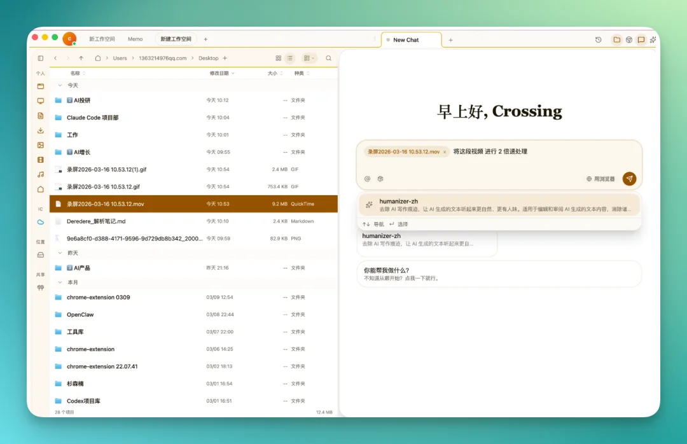Screen dimensions: 687x444
Task: Remove the attached mov file with its x
Action: [x=444, y=151]
